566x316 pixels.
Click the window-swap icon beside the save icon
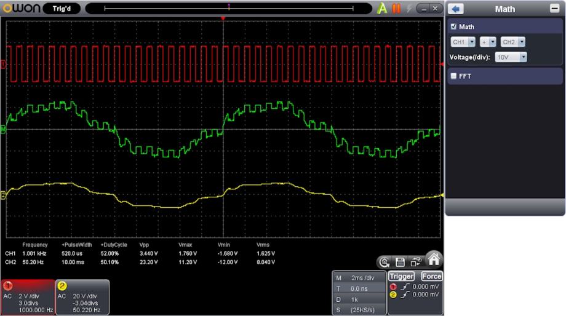coord(415,262)
